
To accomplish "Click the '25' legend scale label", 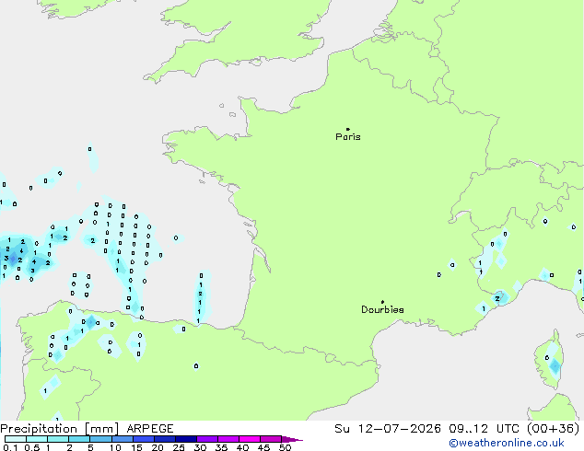I will 179,447.
